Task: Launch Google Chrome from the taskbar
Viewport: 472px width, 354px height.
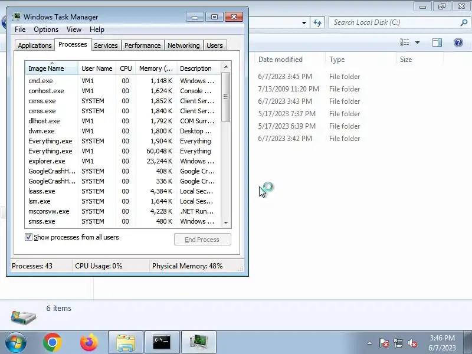Action: tap(53, 343)
